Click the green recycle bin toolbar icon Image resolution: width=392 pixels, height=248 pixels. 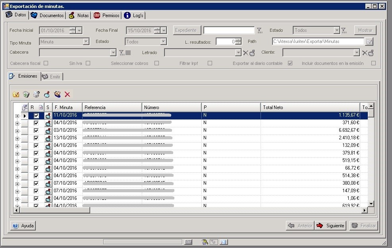[x=26, y=94]
